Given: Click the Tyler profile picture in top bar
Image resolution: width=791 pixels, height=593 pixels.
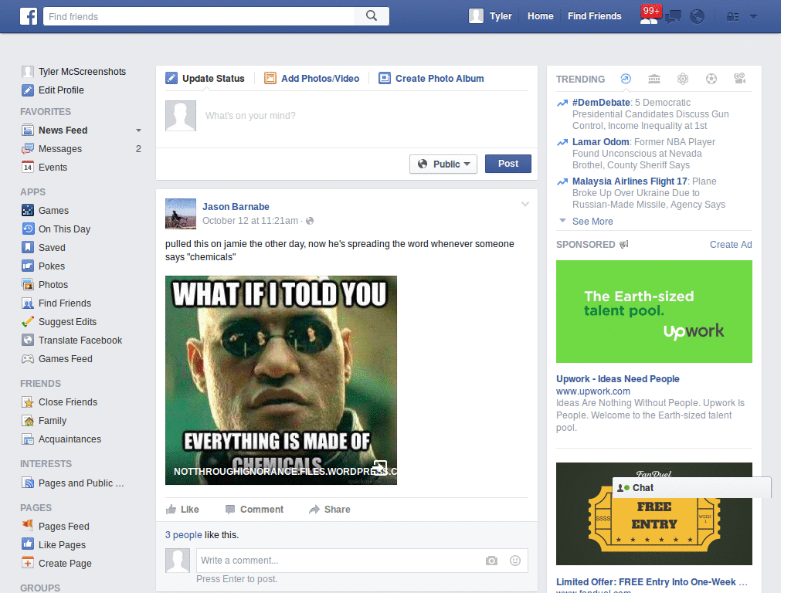Looking at the screenshot, I should [476, 16].
